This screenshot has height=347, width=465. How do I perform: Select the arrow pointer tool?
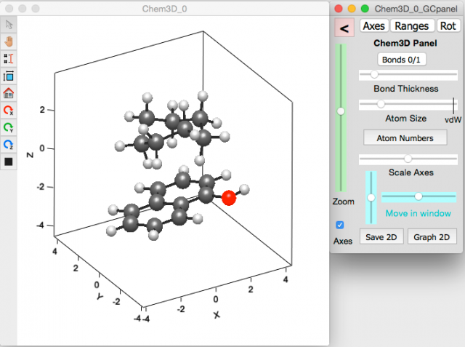point(9,25)
